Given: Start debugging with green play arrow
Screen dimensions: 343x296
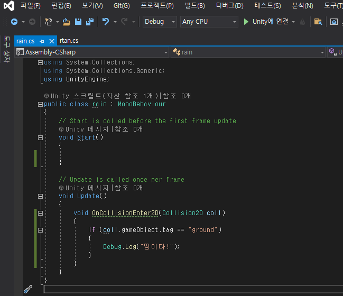Looking at the screenshot, I should (x=246, y=22).
